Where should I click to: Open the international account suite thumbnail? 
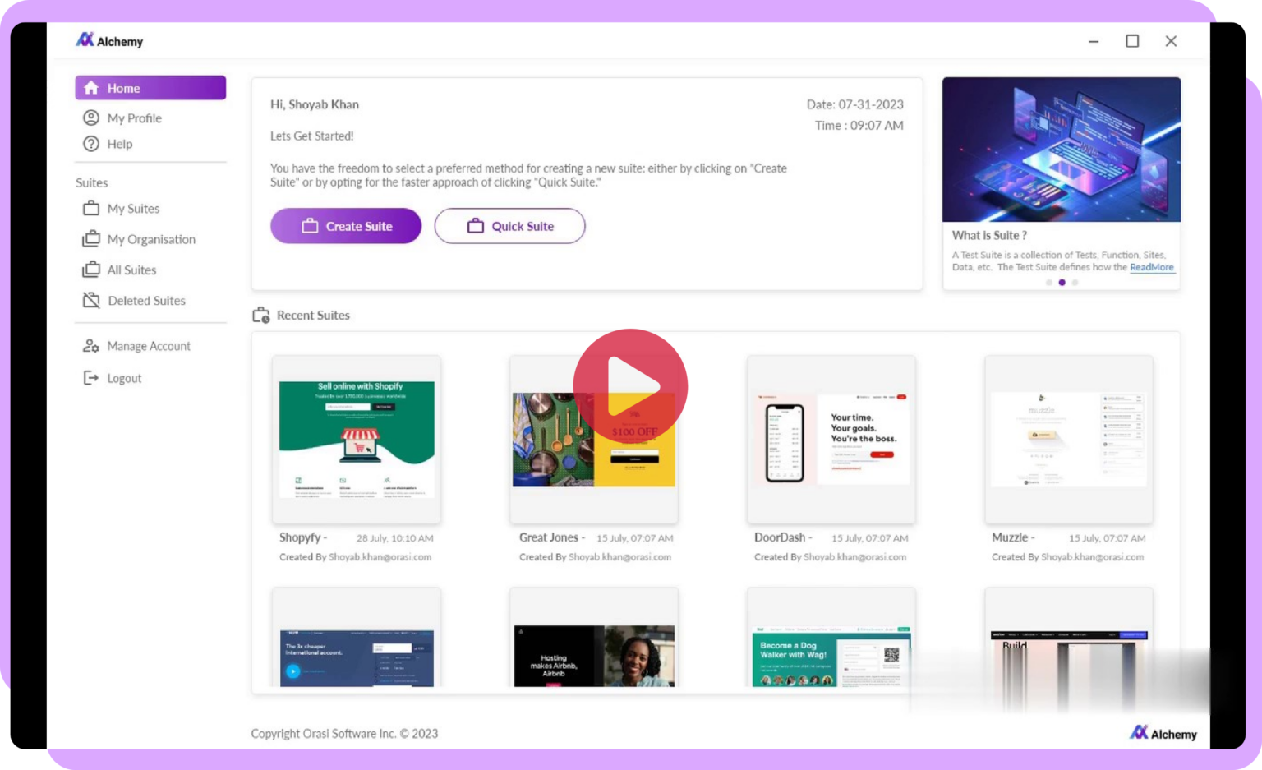point(357,638)
